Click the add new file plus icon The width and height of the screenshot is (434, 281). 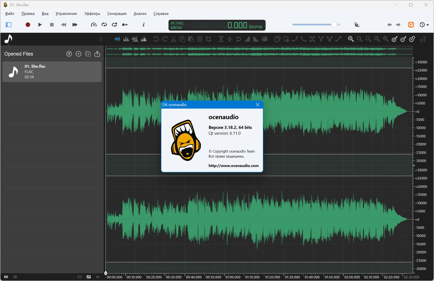78,54
